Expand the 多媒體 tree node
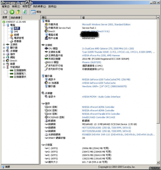 (4, 51)
